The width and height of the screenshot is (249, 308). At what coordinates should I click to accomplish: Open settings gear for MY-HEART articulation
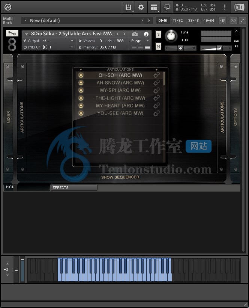coord(156,106)
